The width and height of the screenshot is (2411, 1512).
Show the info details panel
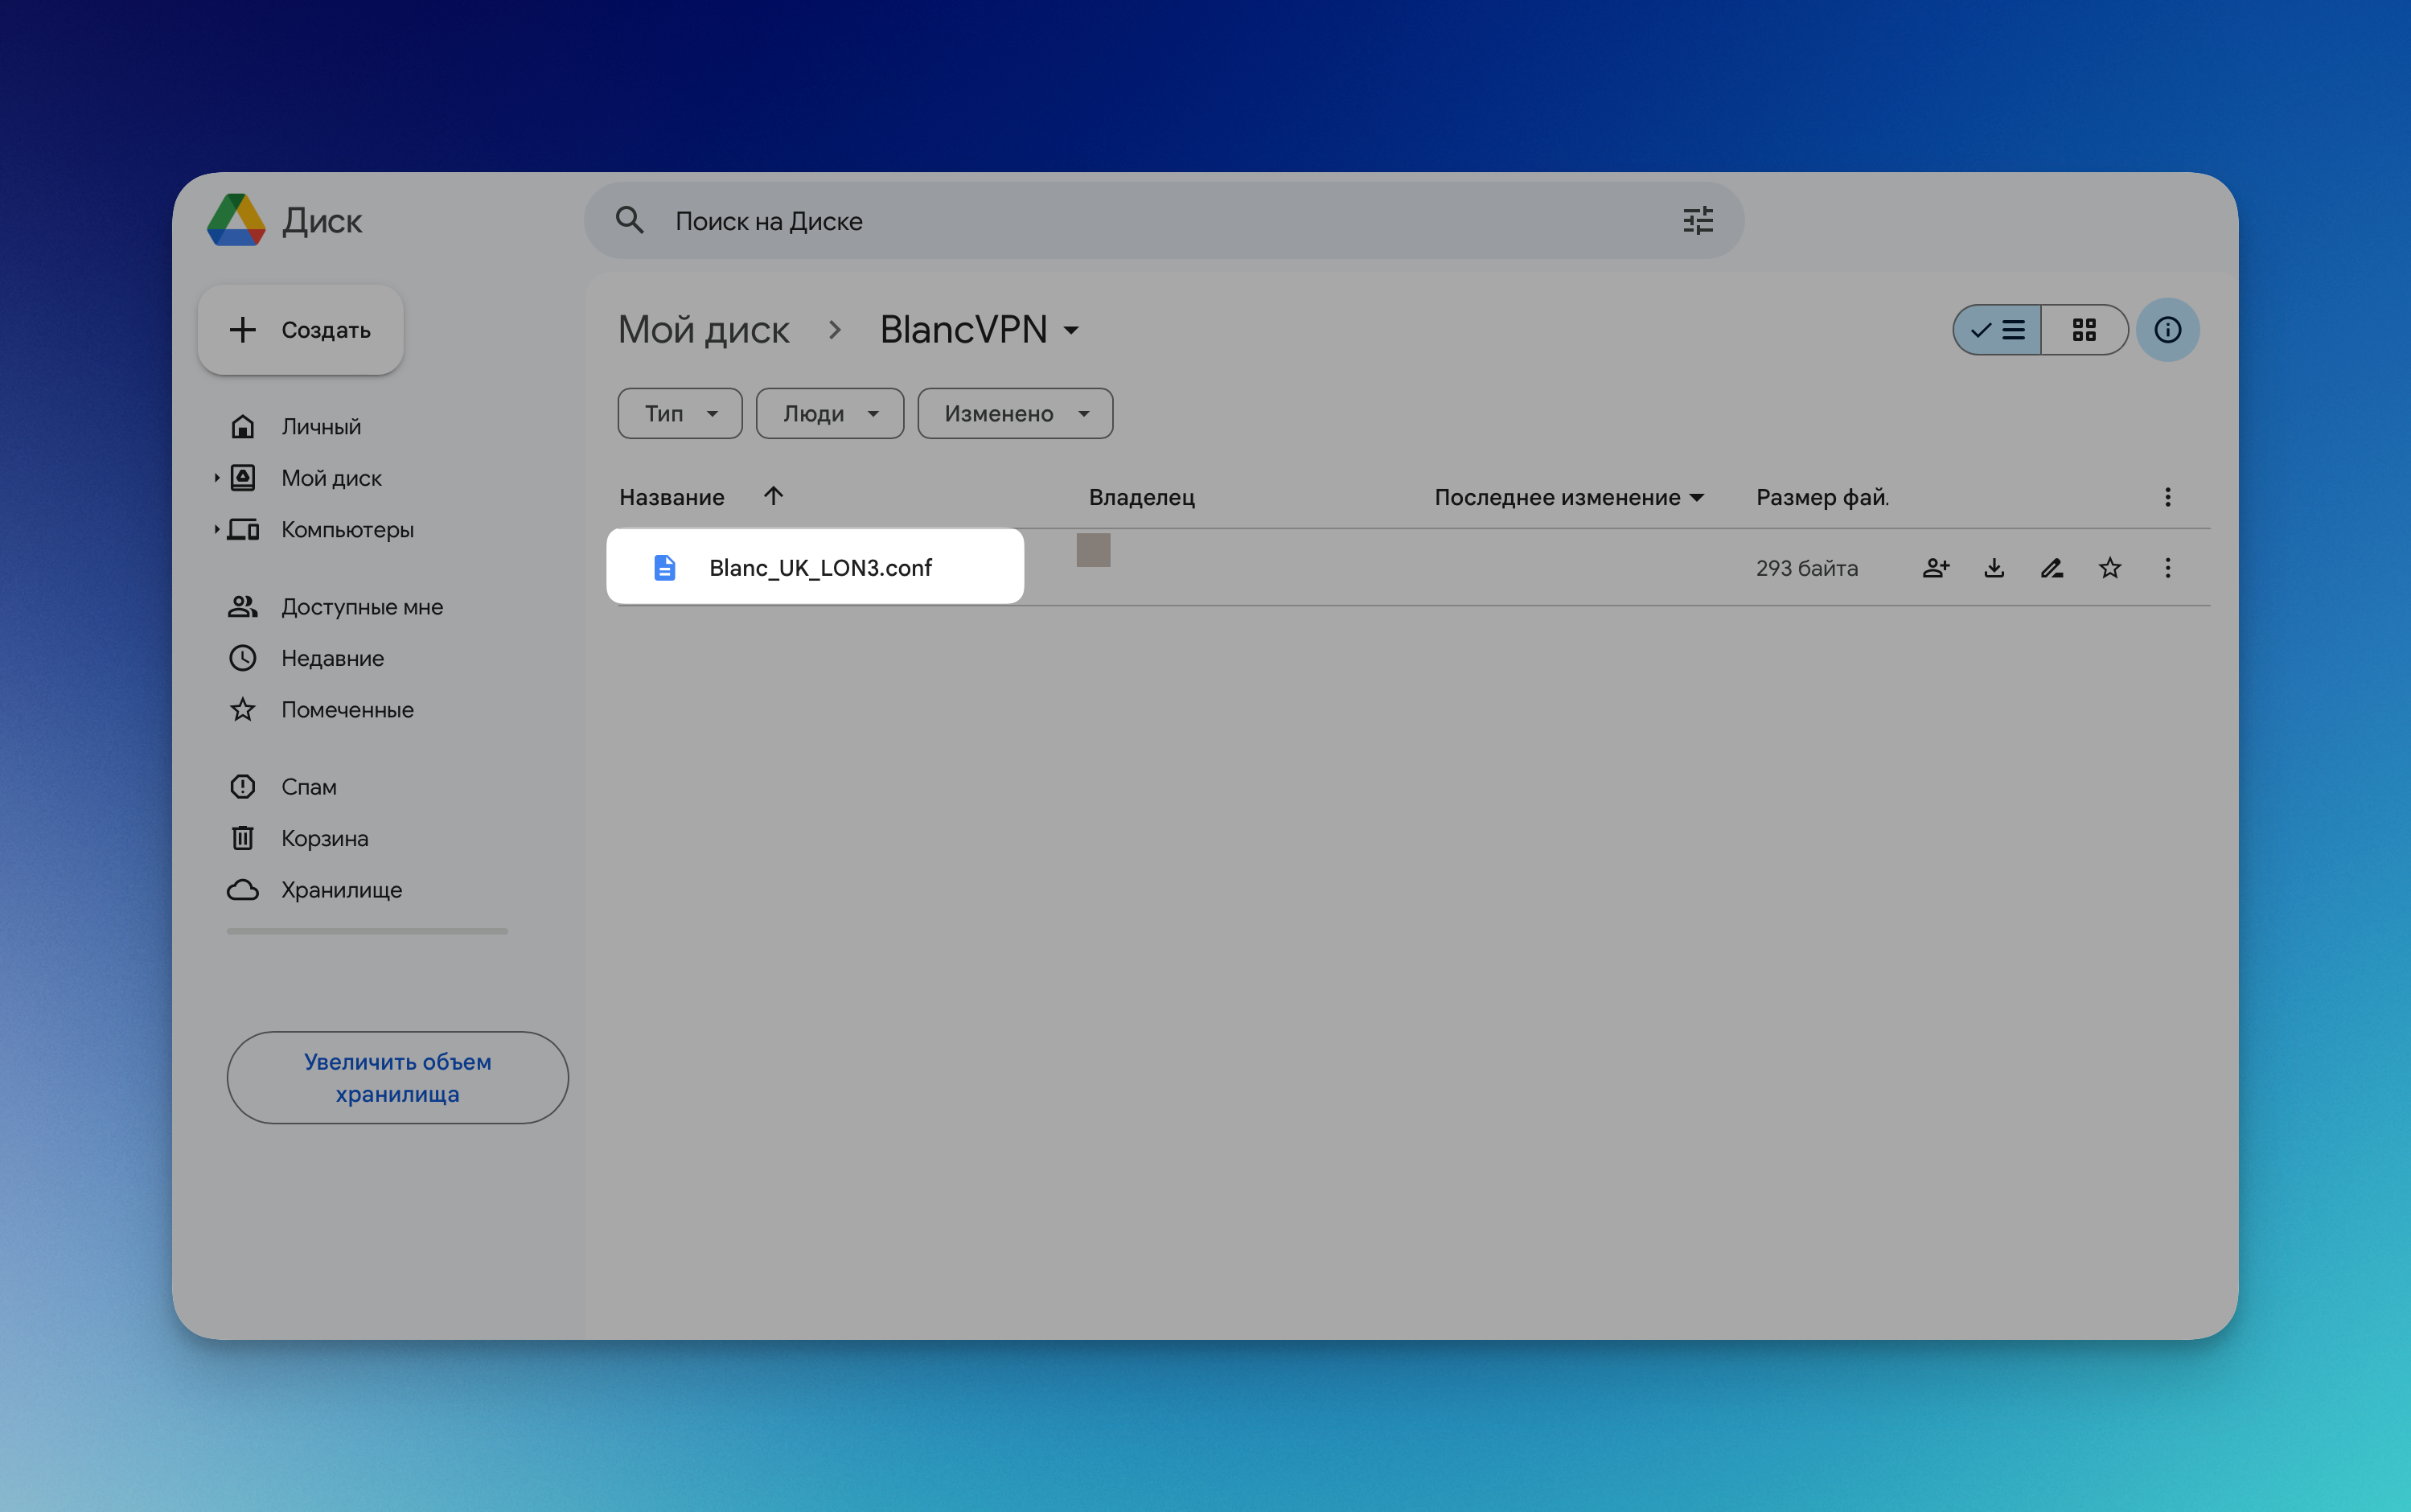[x=2167, y=330]
